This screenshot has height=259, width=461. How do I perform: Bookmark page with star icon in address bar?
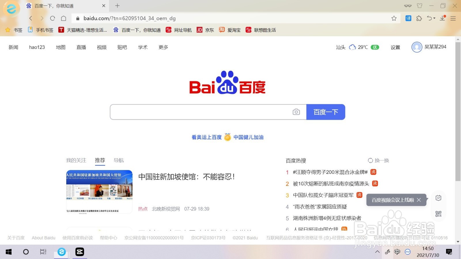click(394, 18)
